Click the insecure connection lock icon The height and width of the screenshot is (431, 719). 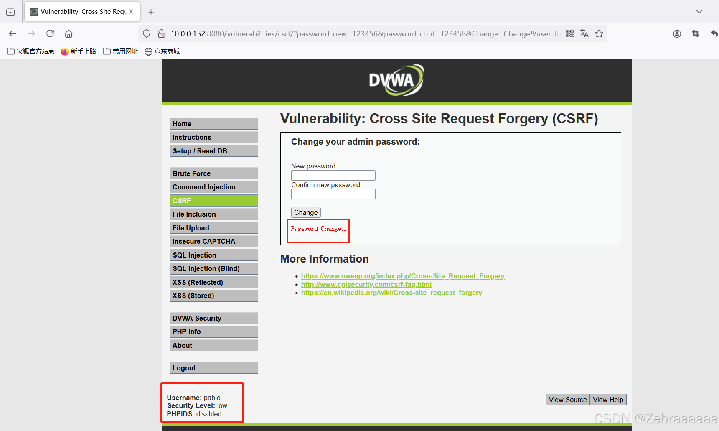click(161, 33)
